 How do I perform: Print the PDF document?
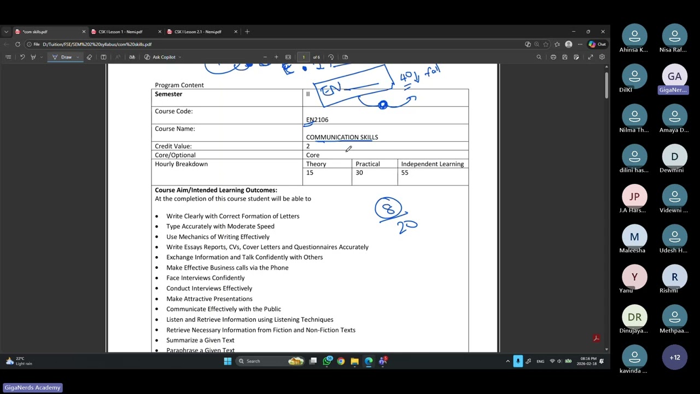click(553, 57)
